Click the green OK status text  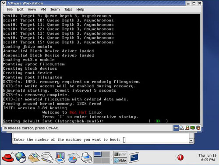tap(158, 121)
